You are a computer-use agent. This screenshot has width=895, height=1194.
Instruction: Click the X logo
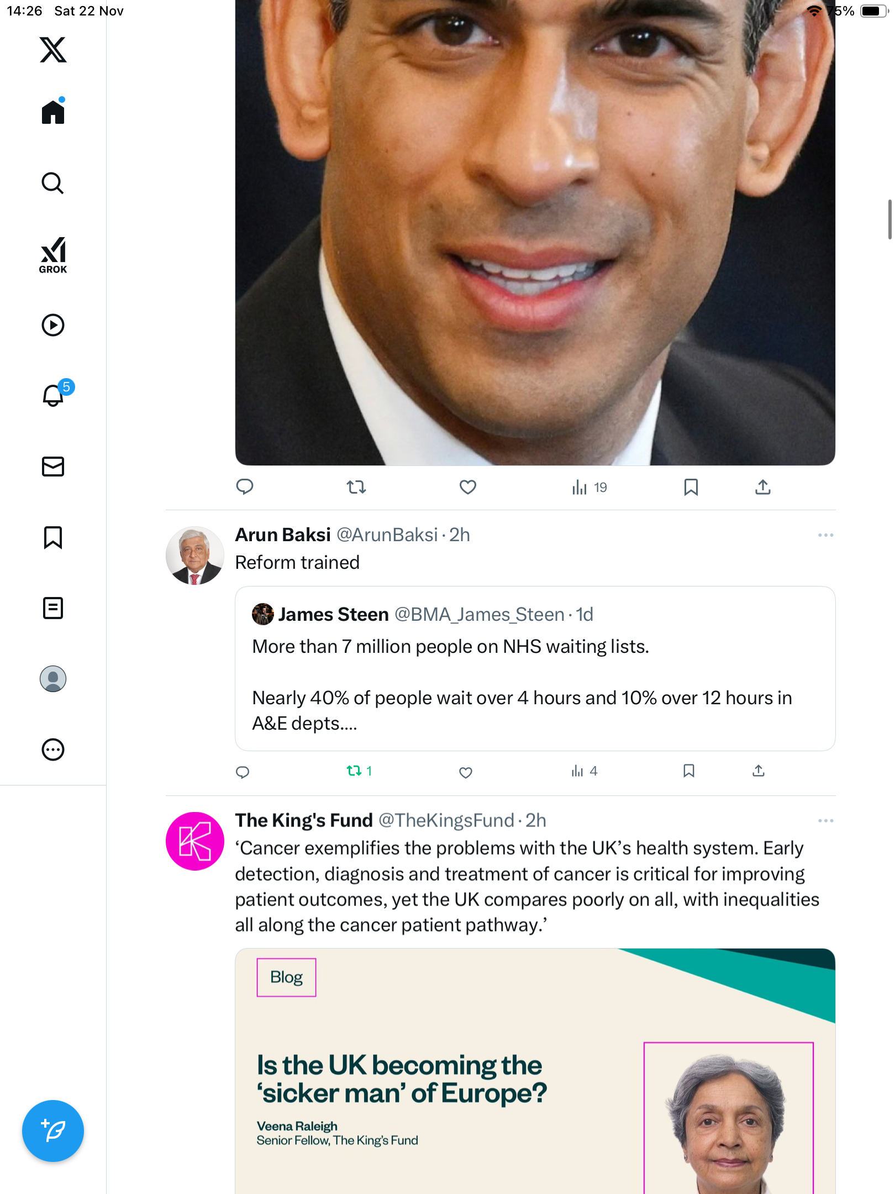(53, 50)
